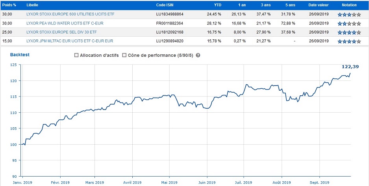
Task: Click YTD value 15,78 %
Action: pyautogui.click(x=214, y=41)
